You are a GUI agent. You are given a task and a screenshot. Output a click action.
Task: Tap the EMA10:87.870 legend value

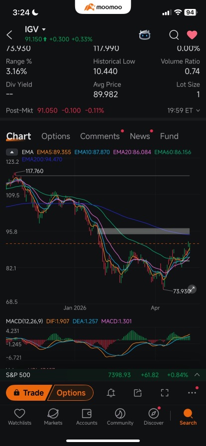[x=92, y=152]
